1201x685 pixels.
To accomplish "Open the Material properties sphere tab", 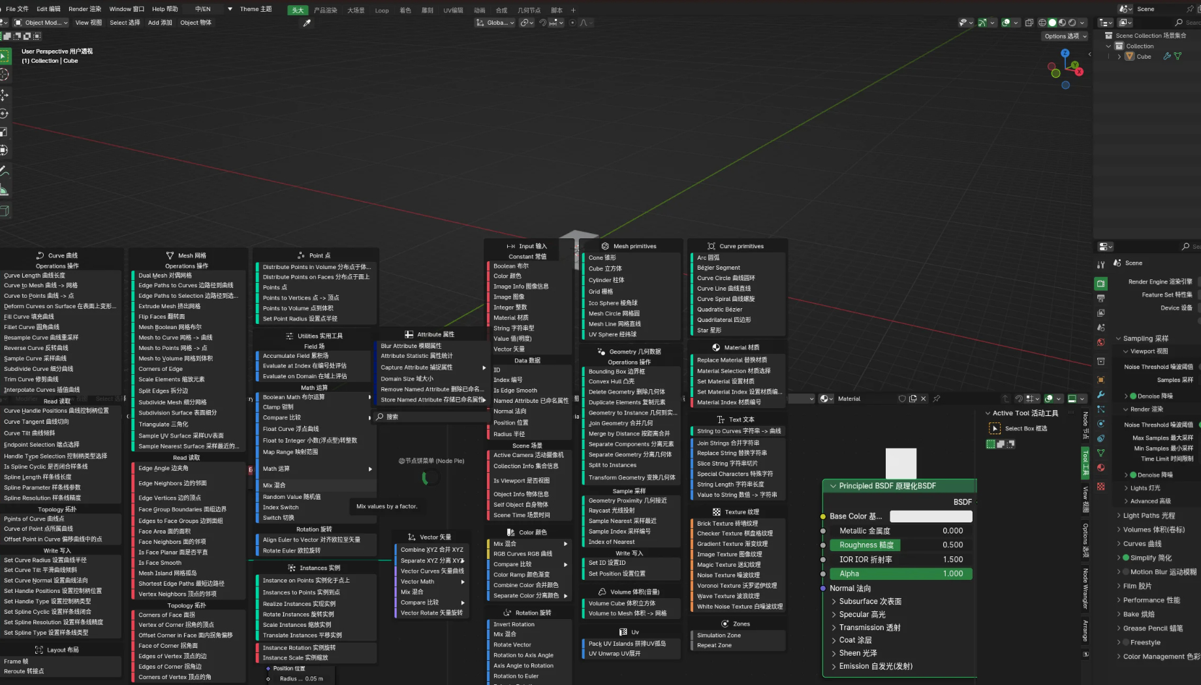I will point(1100,468).
